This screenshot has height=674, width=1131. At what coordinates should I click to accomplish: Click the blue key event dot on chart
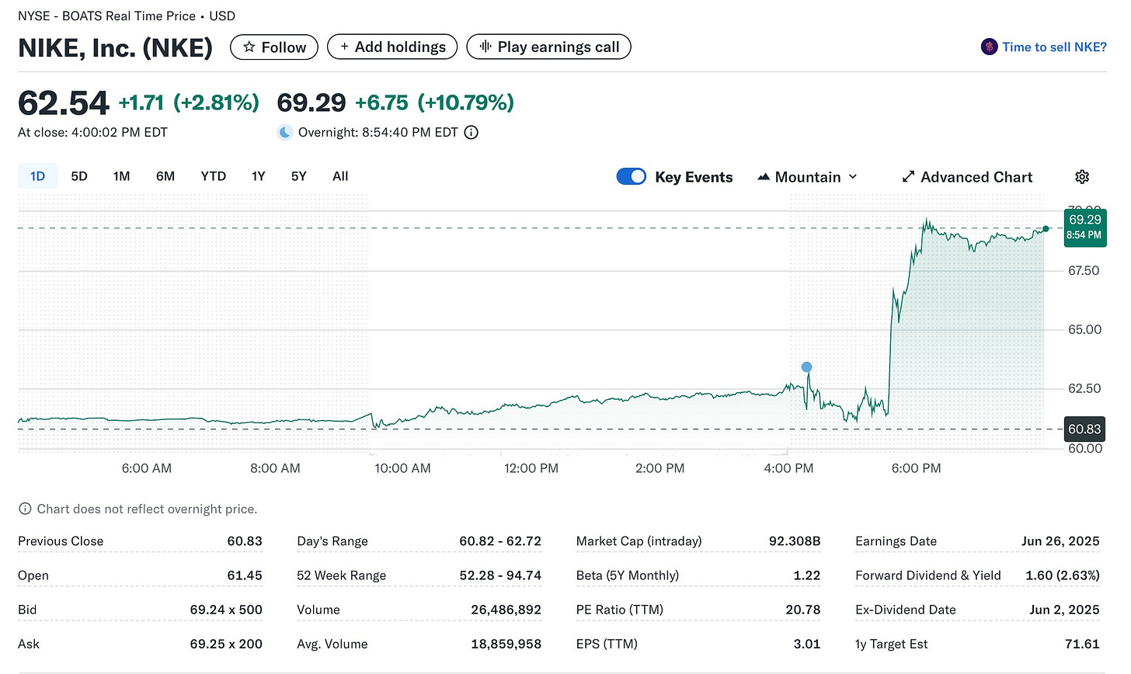[806, 367]
